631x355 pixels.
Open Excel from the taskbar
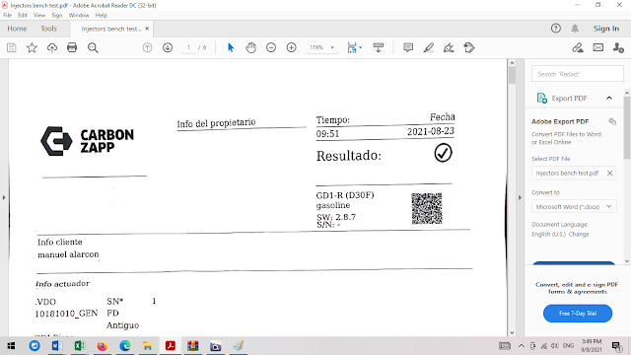coord(80,346)
